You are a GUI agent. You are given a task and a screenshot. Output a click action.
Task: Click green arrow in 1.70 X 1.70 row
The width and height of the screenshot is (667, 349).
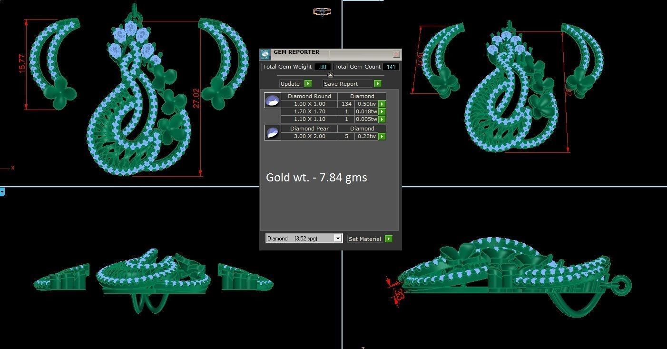382,111
